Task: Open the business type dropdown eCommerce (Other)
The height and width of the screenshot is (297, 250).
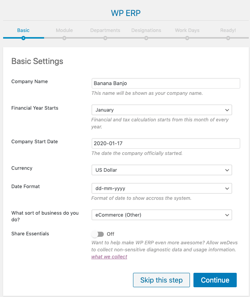Action: pyautogui.click(x=162, y=215)
